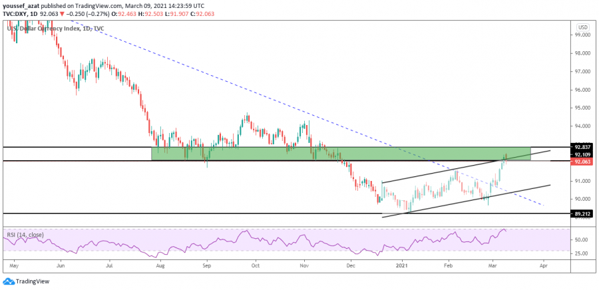Click the Mar label on time axis
The height and width of the screenshot is (290, 599).
492,265
